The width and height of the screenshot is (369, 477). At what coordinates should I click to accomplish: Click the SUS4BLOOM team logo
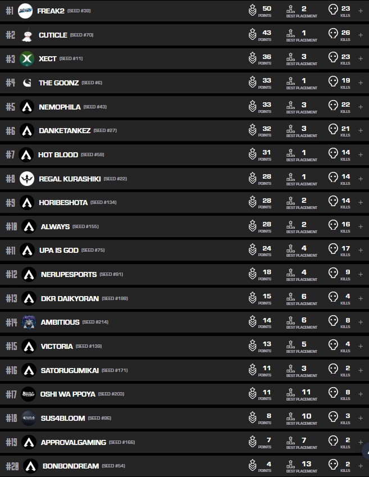[x=29, y=418]
